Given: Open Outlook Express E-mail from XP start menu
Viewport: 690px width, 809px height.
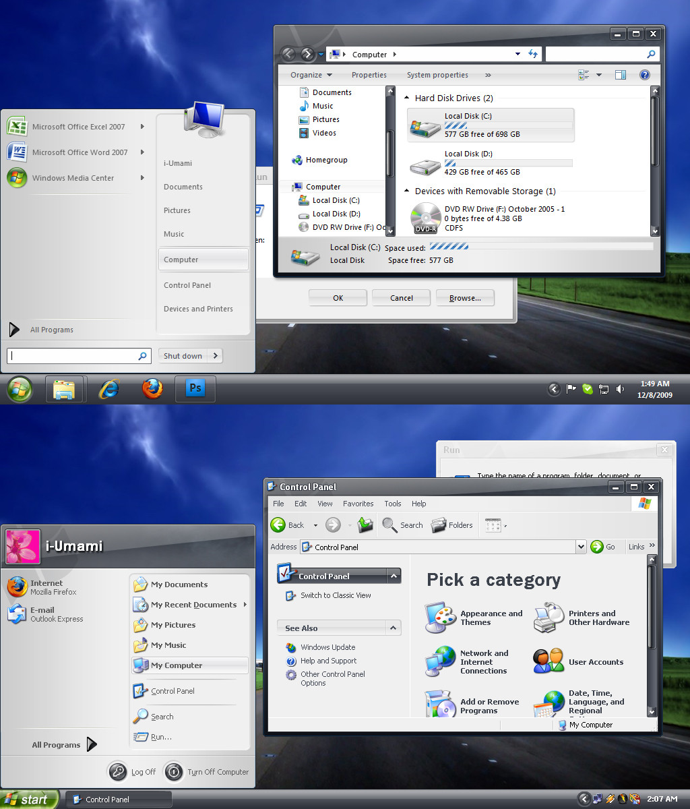Looking at the screenshot, I should tap(46, 614).
